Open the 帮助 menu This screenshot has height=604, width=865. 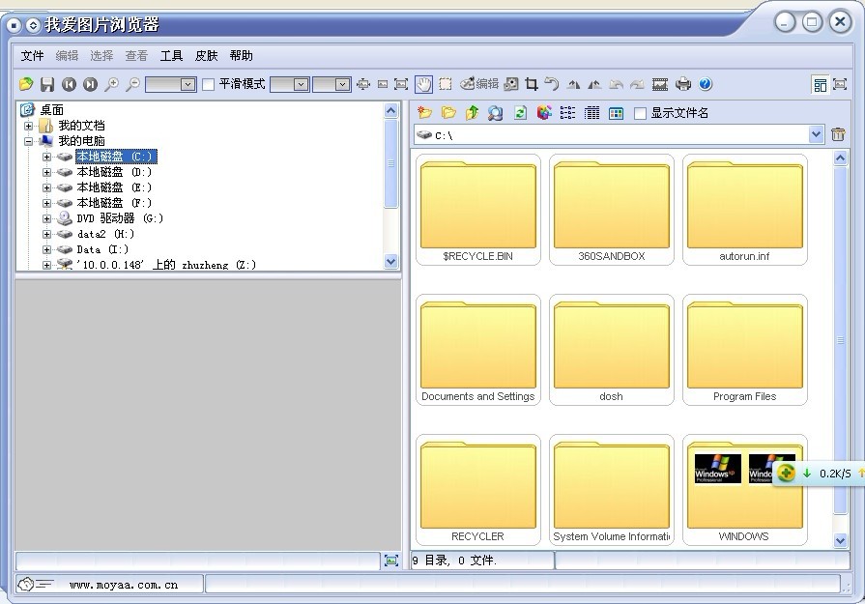click(241, 56)
